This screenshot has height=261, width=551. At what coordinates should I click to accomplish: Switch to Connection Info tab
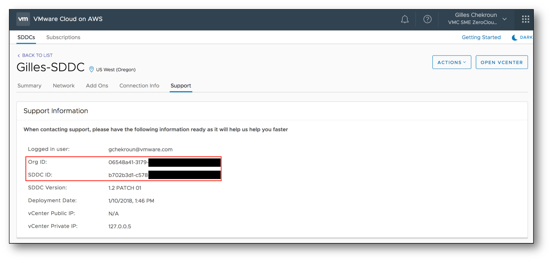(139, 86)
